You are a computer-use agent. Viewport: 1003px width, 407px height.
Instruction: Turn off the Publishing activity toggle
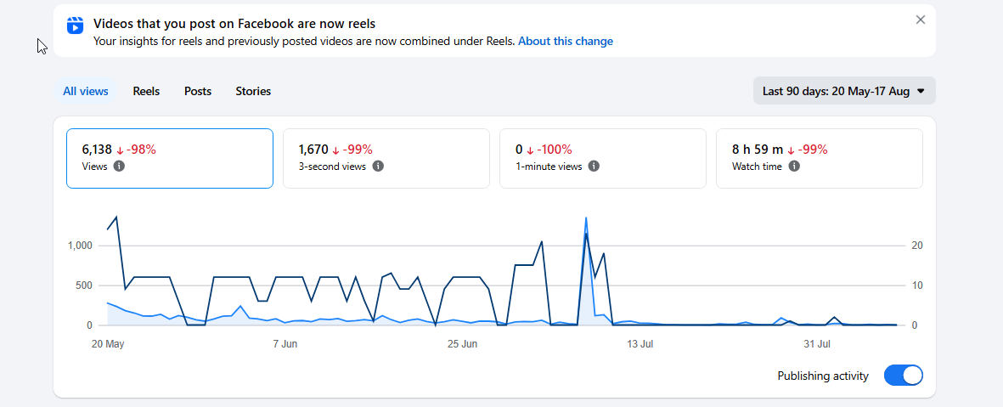click(904, 376)
